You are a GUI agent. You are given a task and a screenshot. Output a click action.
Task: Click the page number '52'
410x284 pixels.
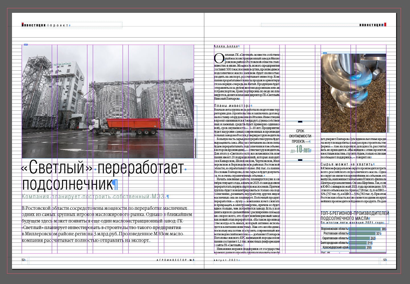coord(23,260)
